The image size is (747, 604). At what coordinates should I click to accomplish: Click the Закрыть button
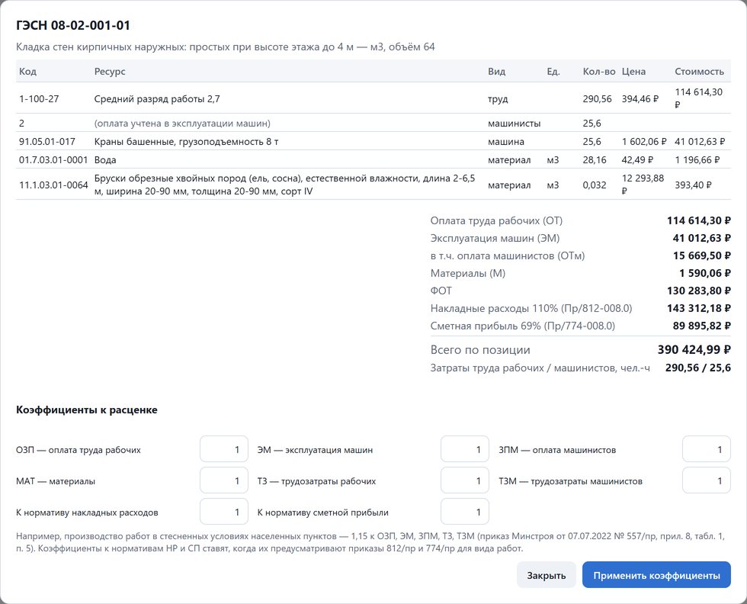coord(546,575)
